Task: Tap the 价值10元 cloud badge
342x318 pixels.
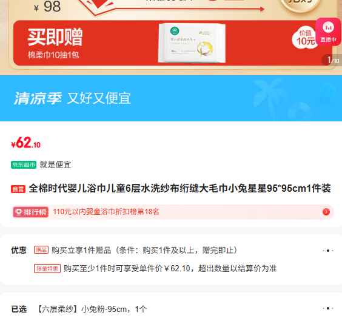Action: [x=304, y=39]
